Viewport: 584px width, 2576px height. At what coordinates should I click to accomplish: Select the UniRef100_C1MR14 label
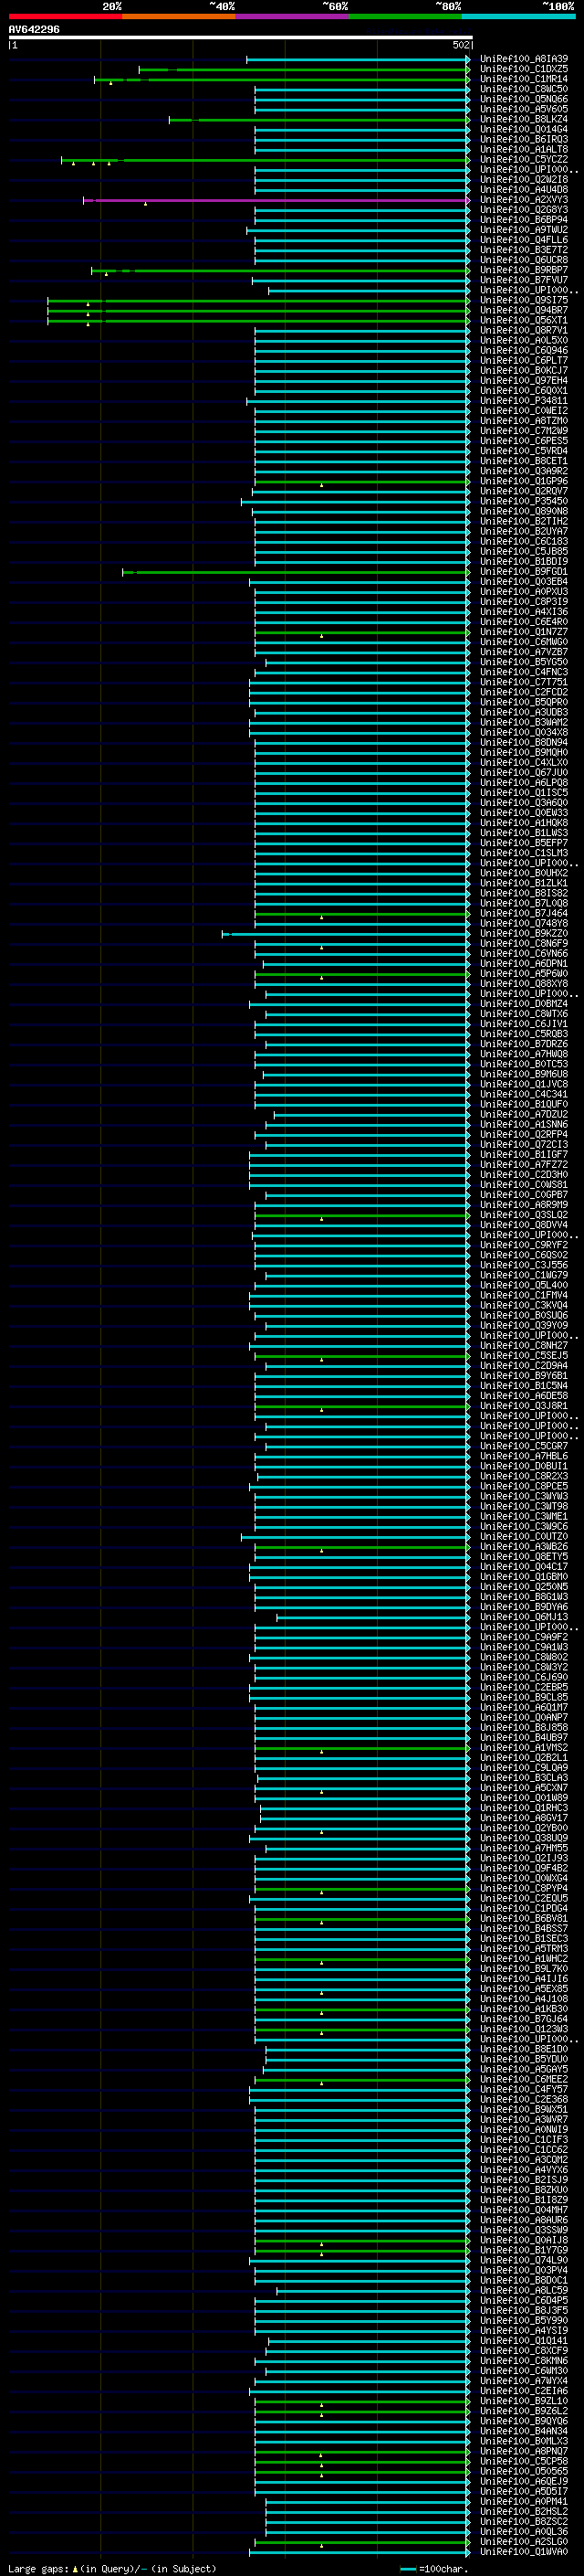tap(523, 79)
